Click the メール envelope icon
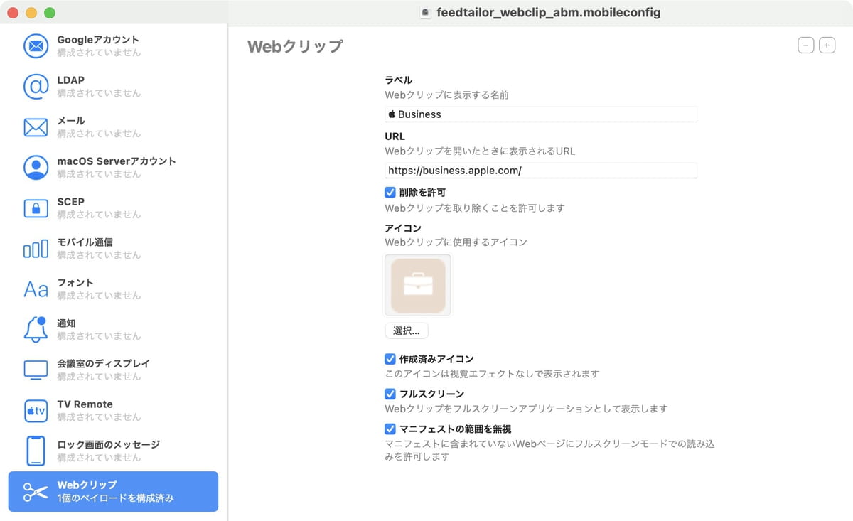Image resolution: width=853 pixels, height=521 pixels. point(36,127)
